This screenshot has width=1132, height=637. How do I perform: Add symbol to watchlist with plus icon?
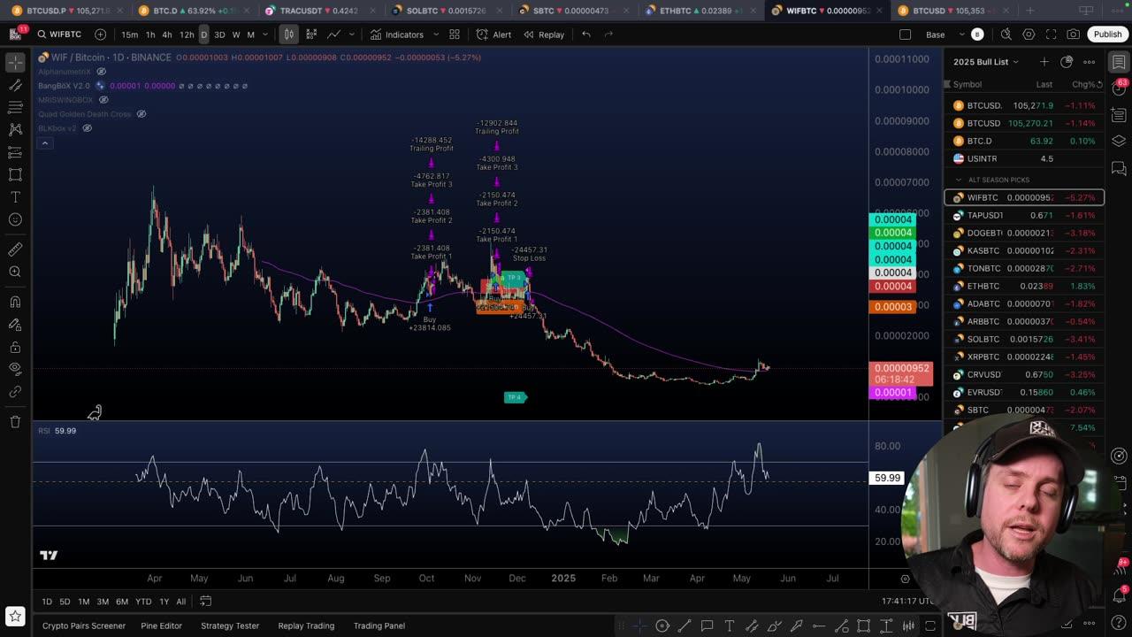tap(1044, 62)
